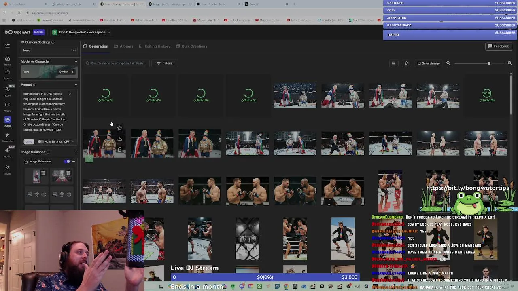Open the Filters panel
This screenshot has width=518, height=291.
[164, 63]
